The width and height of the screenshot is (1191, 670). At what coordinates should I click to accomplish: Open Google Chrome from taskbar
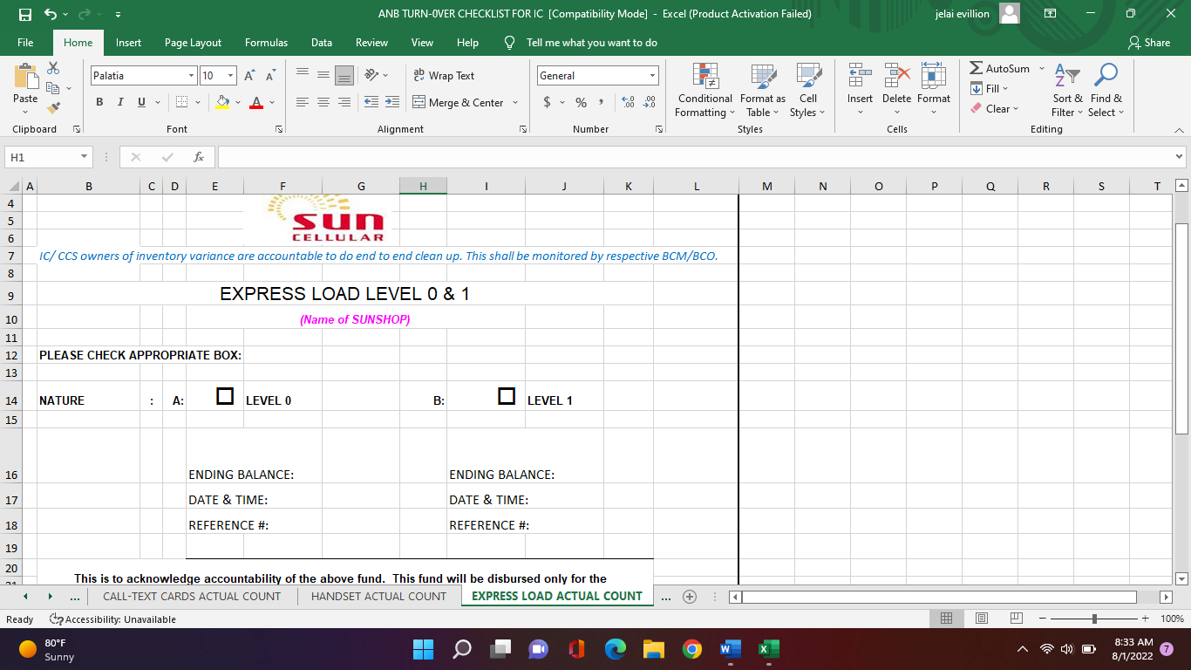pyautogui.click(x=692, y=649)
